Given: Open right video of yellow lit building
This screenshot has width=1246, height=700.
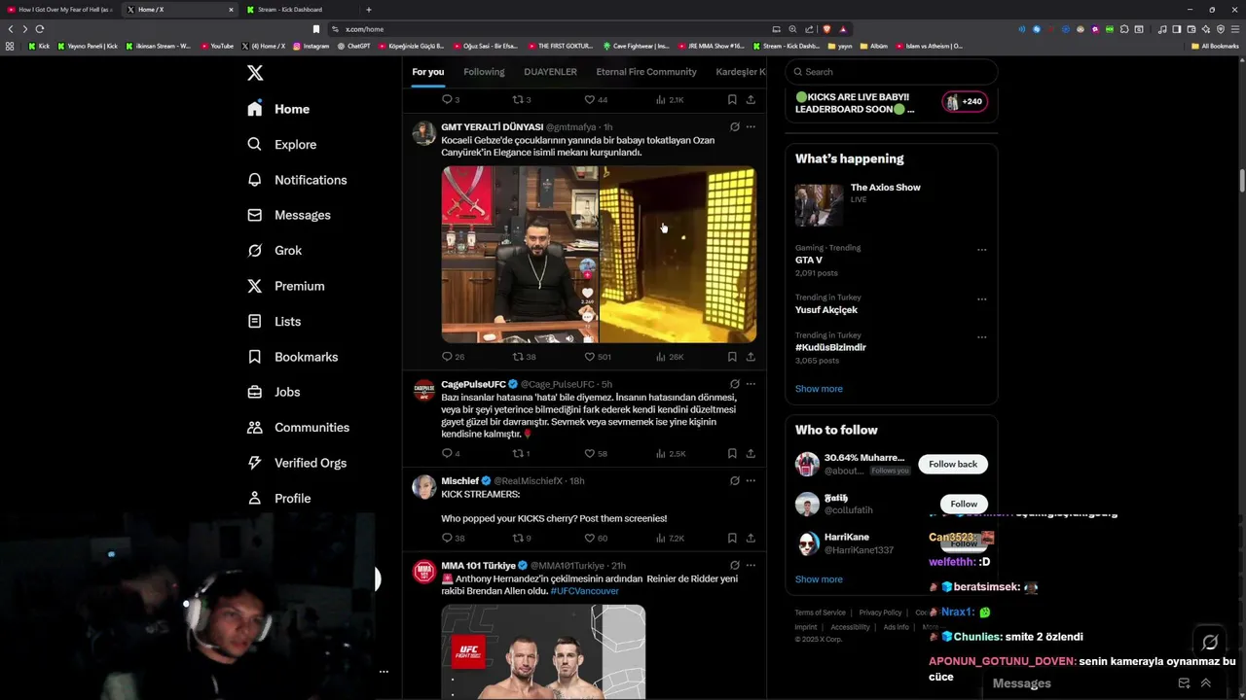Looking at the screenshot, I should click(x=678, y=254).
